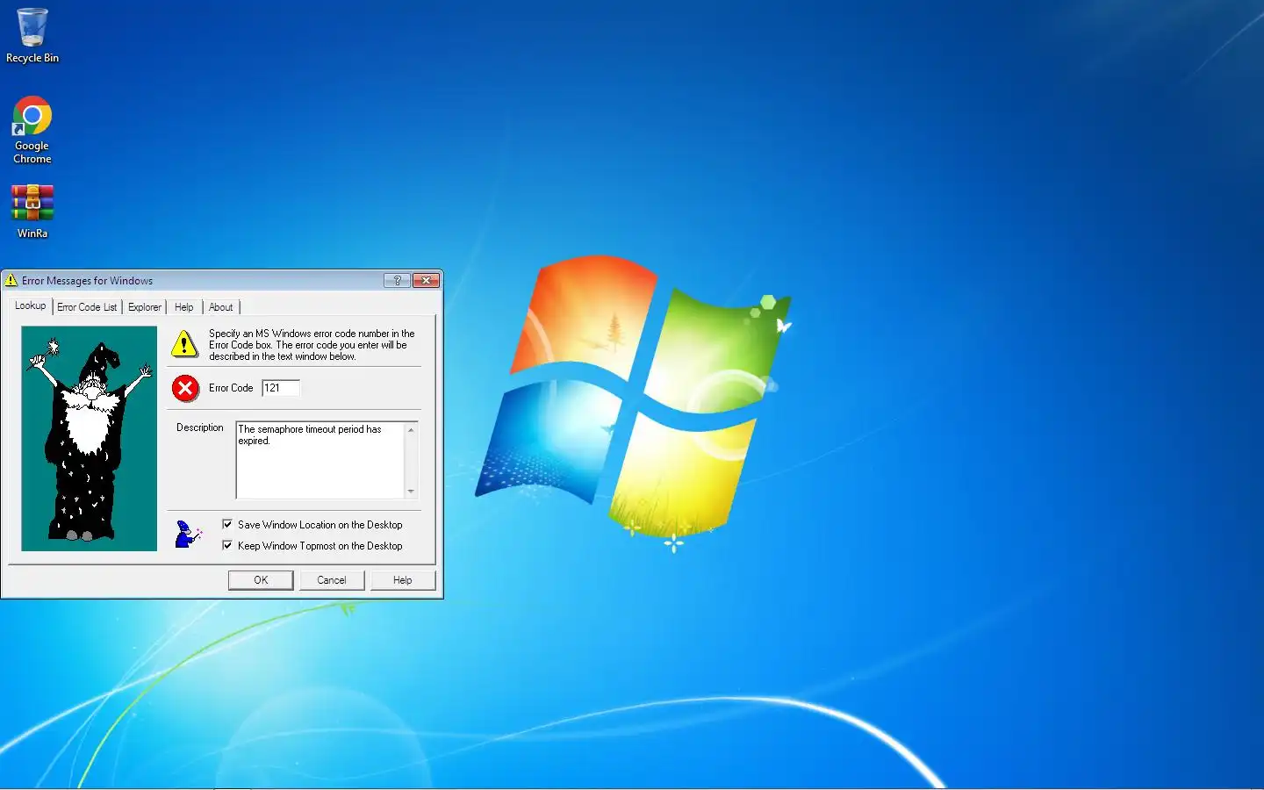Switch to the Lookup tab
Viewport: 1264px width, 790px height.
coord(31,305)
